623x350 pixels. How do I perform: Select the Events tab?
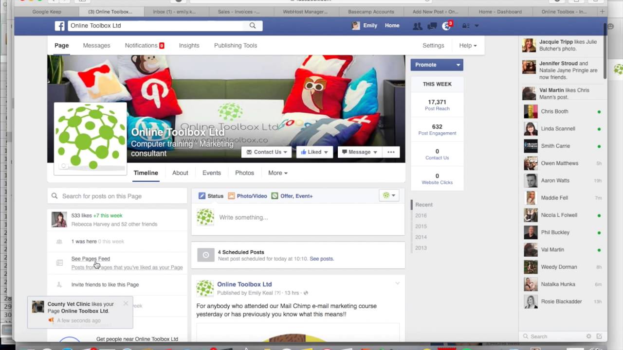pyautogui.click(x=211, y=173)
